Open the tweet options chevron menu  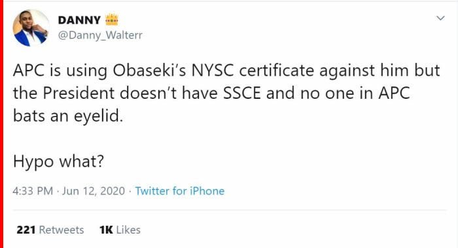click(x=440, y=18)
